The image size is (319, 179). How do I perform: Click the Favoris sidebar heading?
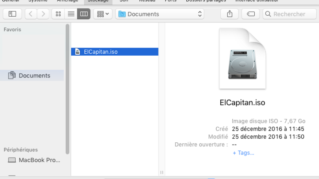[x=12, y=30]
